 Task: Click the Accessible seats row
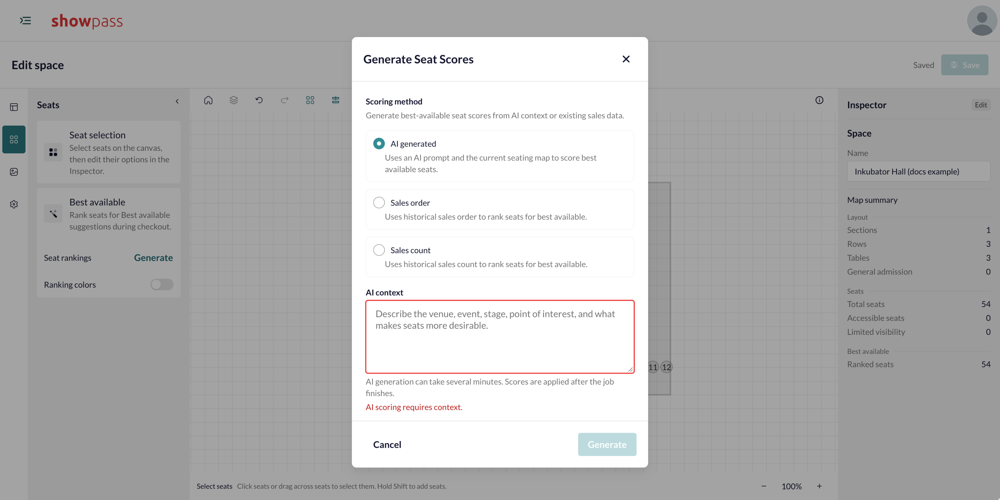pyautogui.click(x=918, y=318)
